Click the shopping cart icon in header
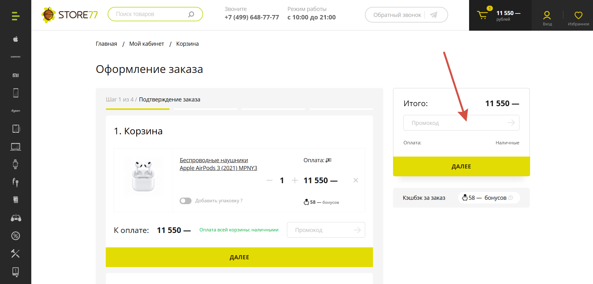This screenshot has width=593, height=284. pos(482,15)
